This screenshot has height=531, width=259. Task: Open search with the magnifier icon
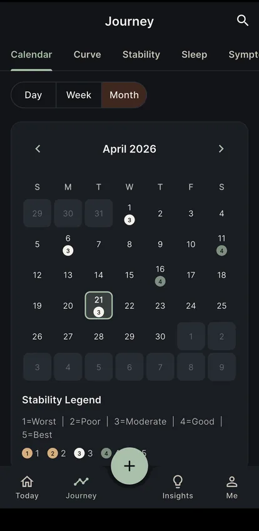(x=242, y=20)
